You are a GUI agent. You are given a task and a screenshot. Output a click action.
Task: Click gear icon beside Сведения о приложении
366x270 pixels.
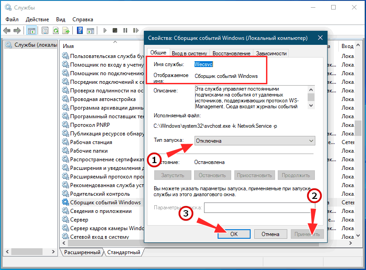pyautogui.click(x=65, y=211)
